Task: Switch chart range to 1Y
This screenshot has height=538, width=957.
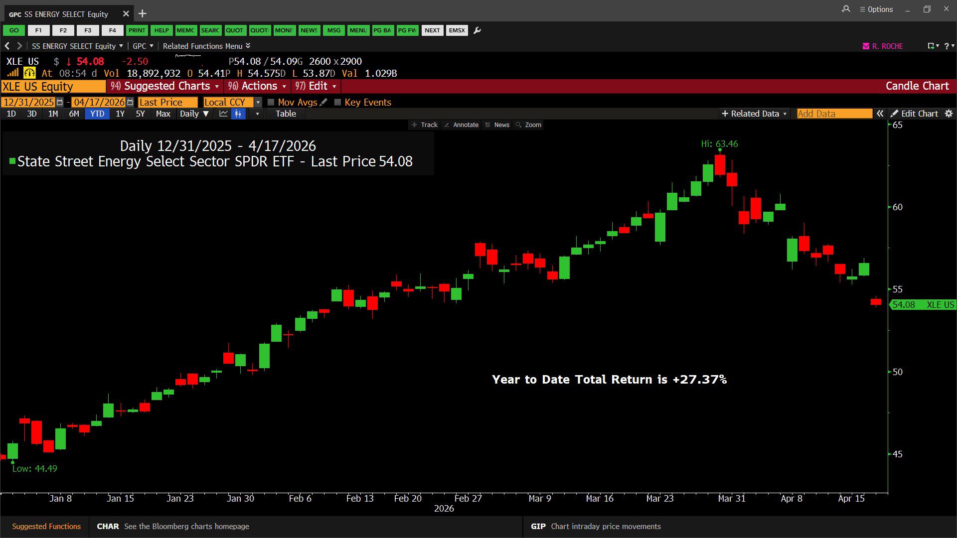Action: 120,114
